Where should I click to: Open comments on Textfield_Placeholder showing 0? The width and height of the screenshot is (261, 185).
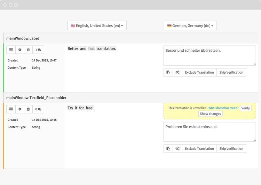[38, 109]
